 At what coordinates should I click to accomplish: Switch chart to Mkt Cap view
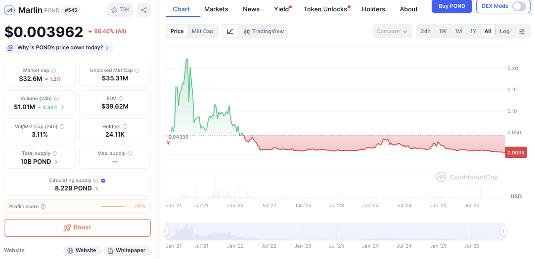click(202, 32)
